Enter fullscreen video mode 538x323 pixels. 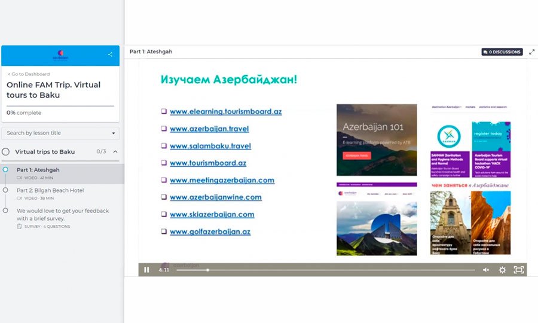(x=518, y=270)
